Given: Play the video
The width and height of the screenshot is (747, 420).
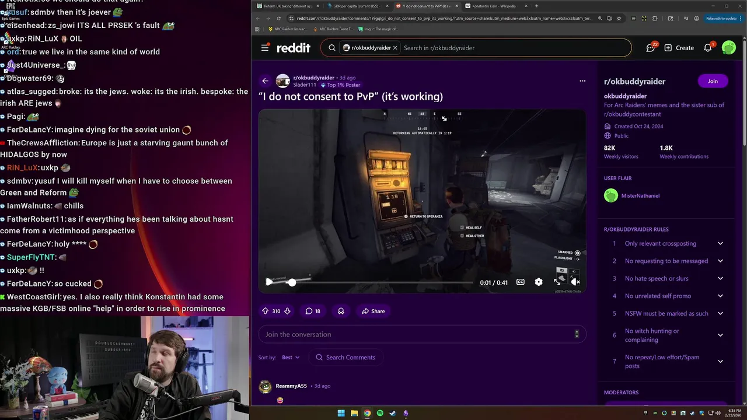Looking at the screenshot, I should 268,282.
